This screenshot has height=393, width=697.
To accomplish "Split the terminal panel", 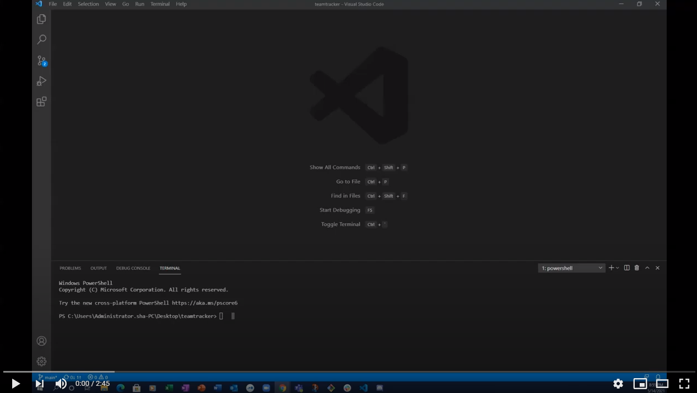I will pos(626,268).
